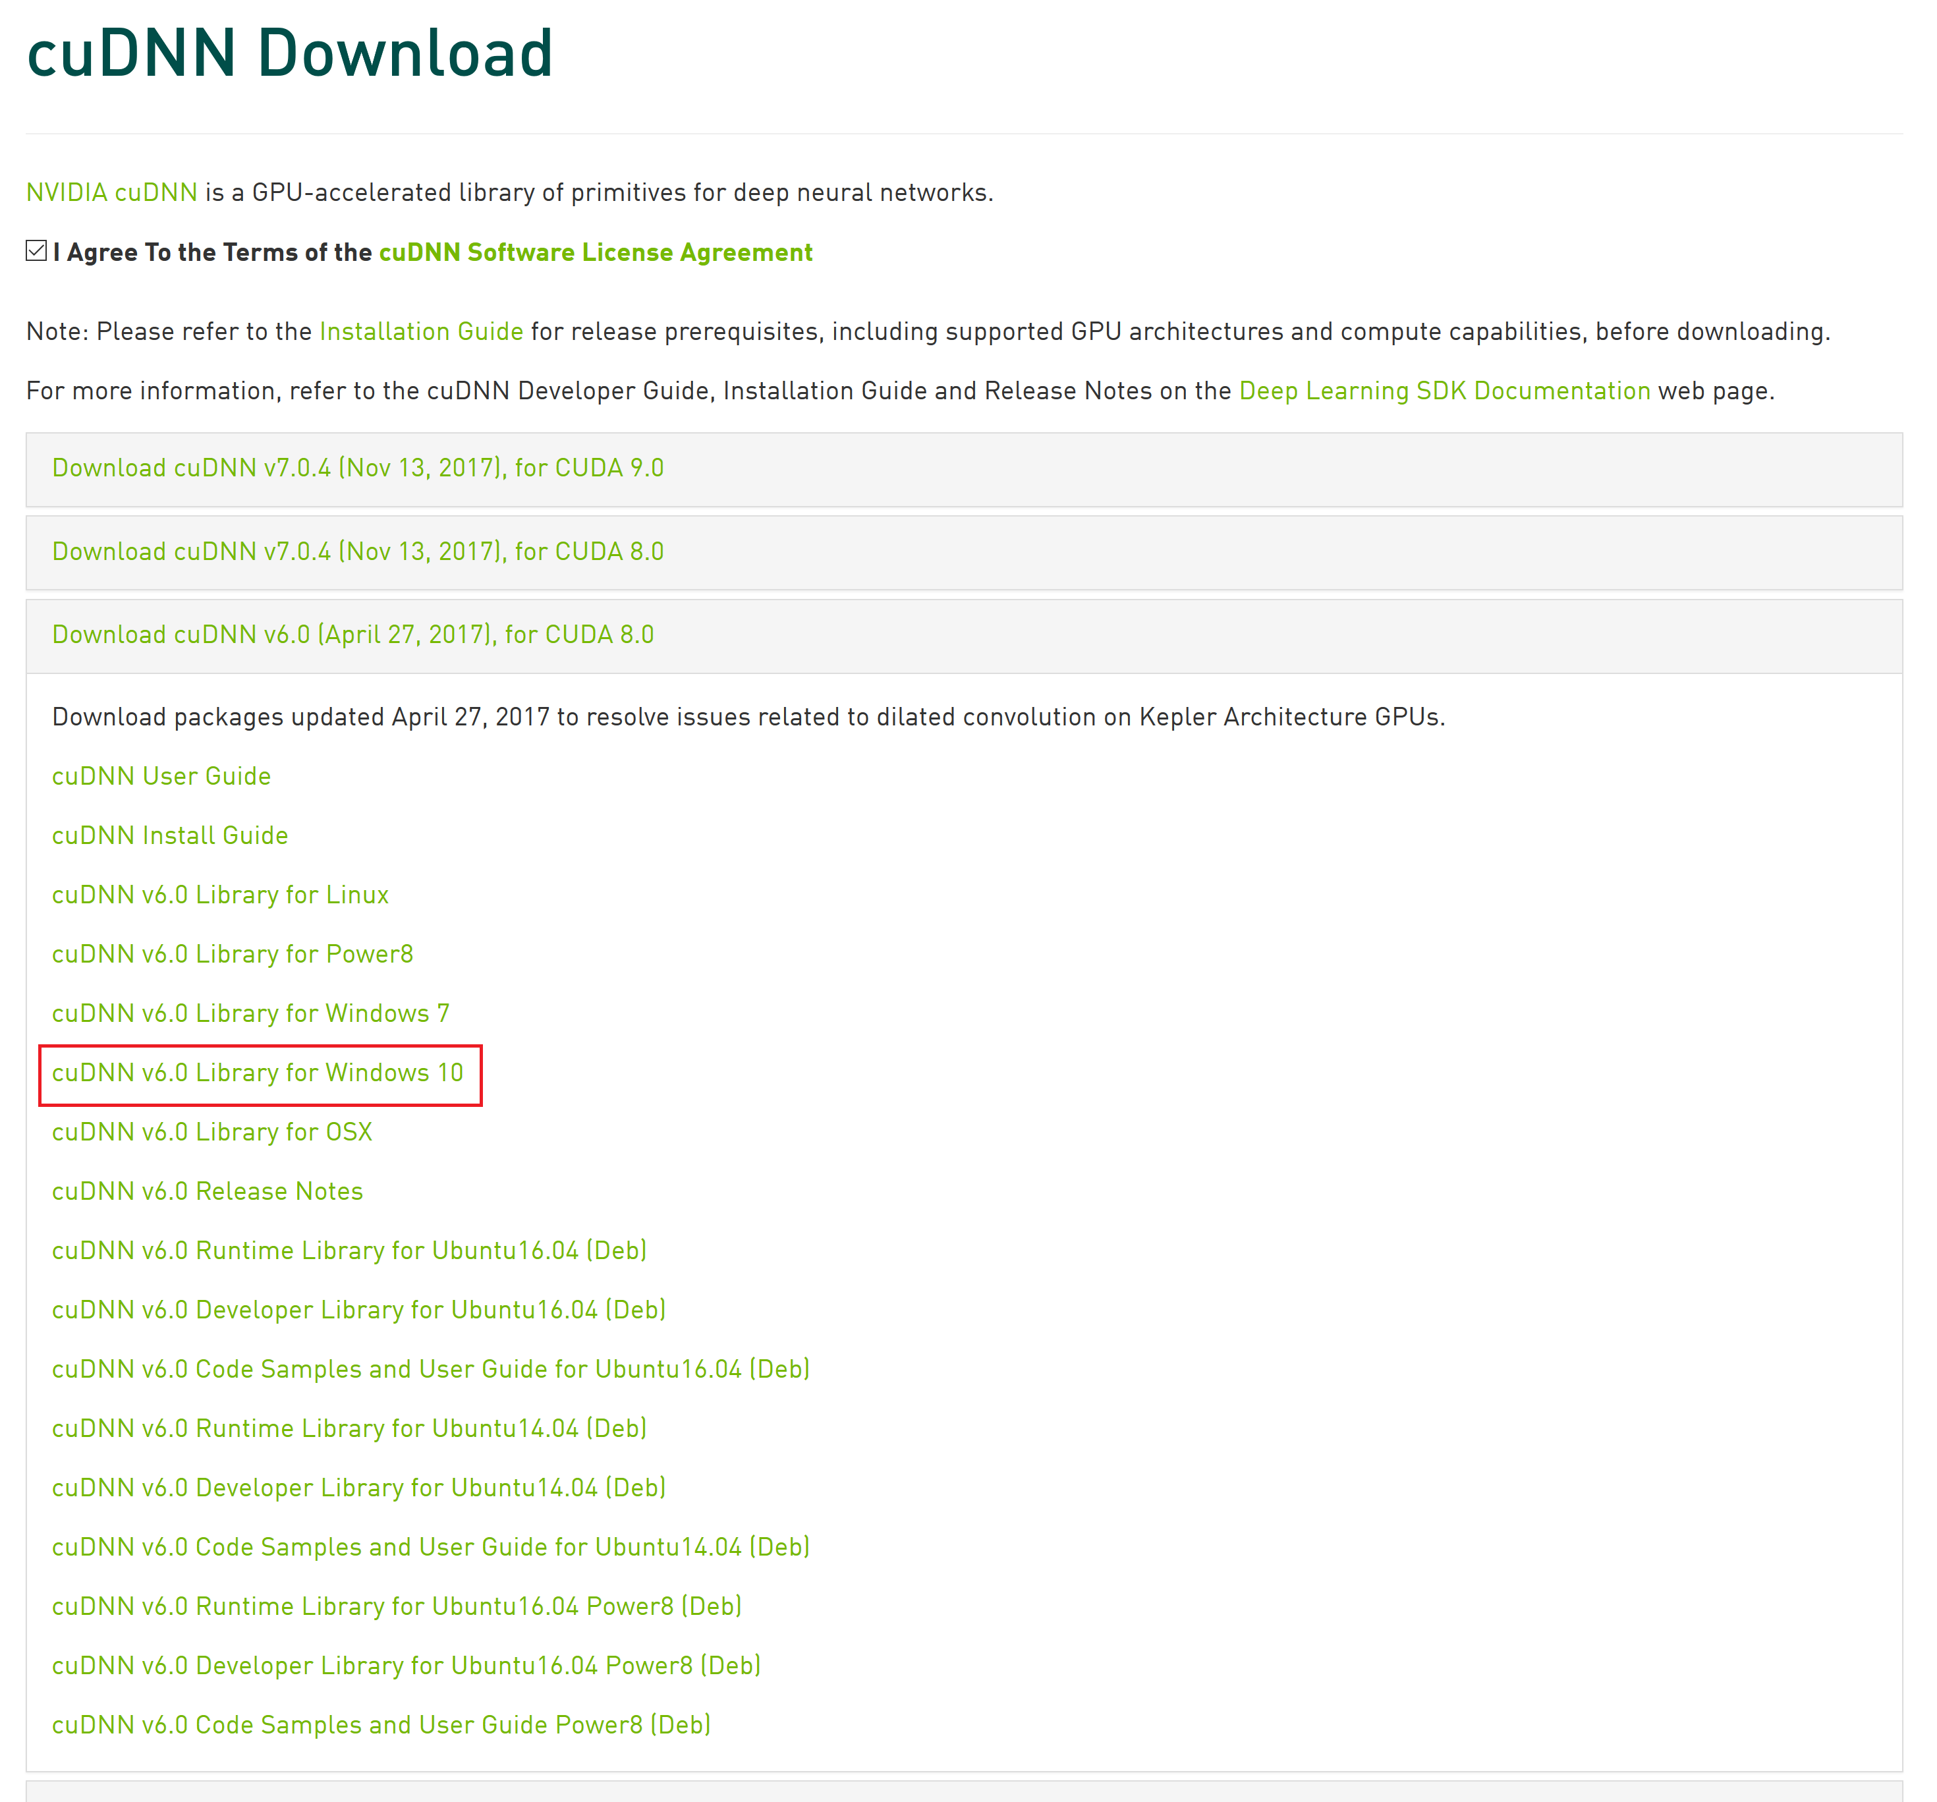Download Runtime Library for Ubuntu16.04 Deb
The height and width of the screenshot is (1802, 1937).
[349, 1251]
